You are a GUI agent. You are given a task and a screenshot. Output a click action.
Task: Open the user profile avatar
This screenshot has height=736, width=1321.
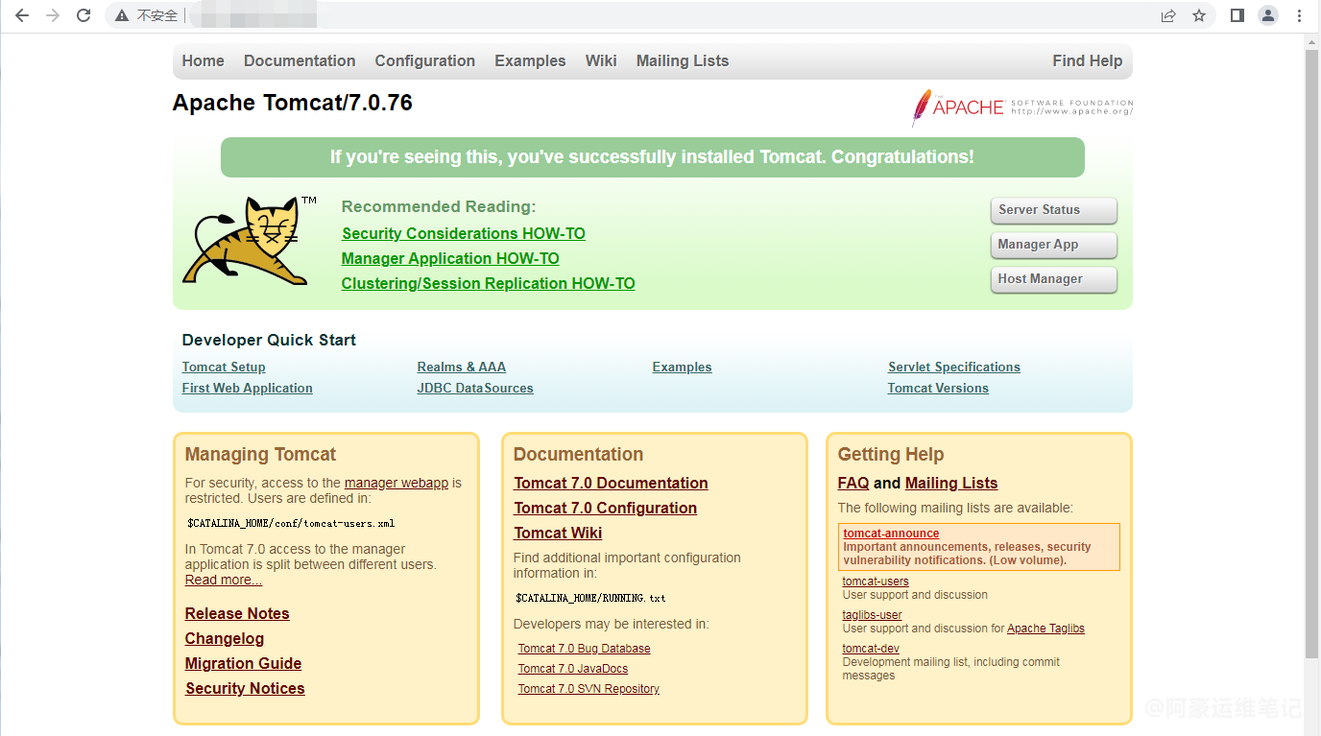1268,15
